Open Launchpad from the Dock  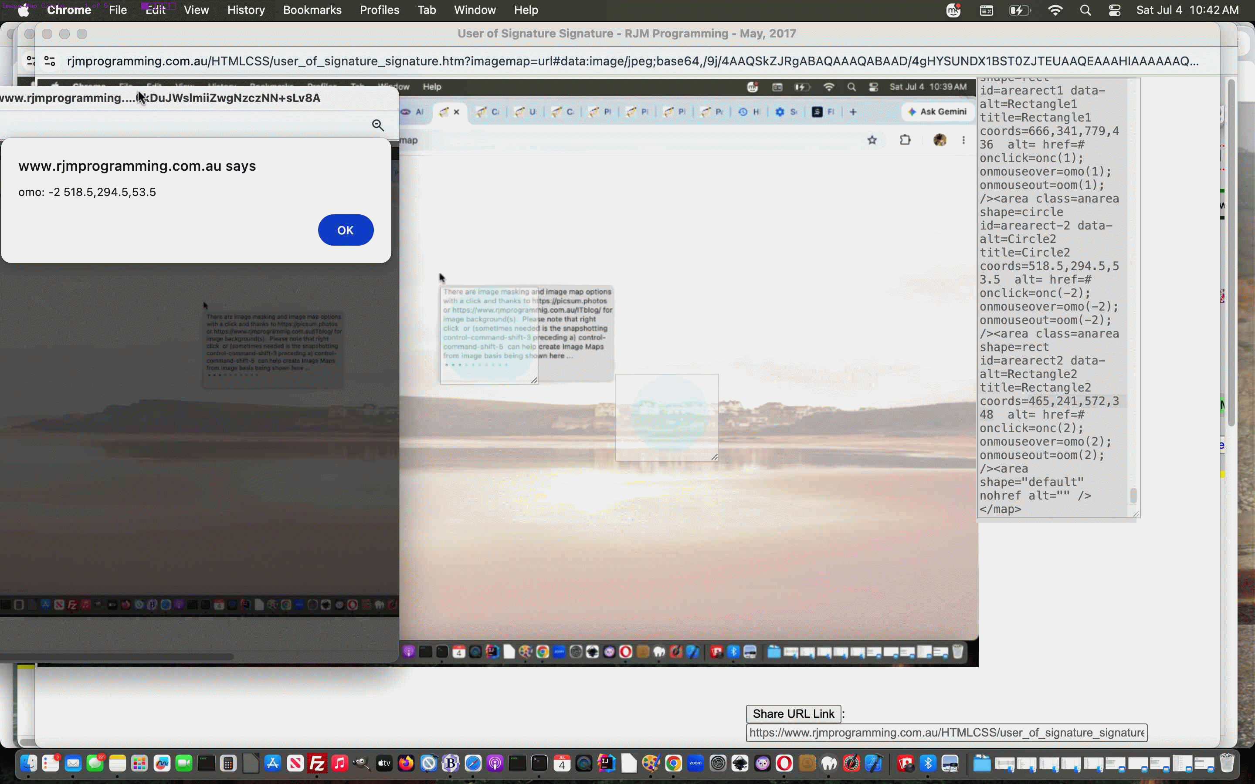[139, 763]
